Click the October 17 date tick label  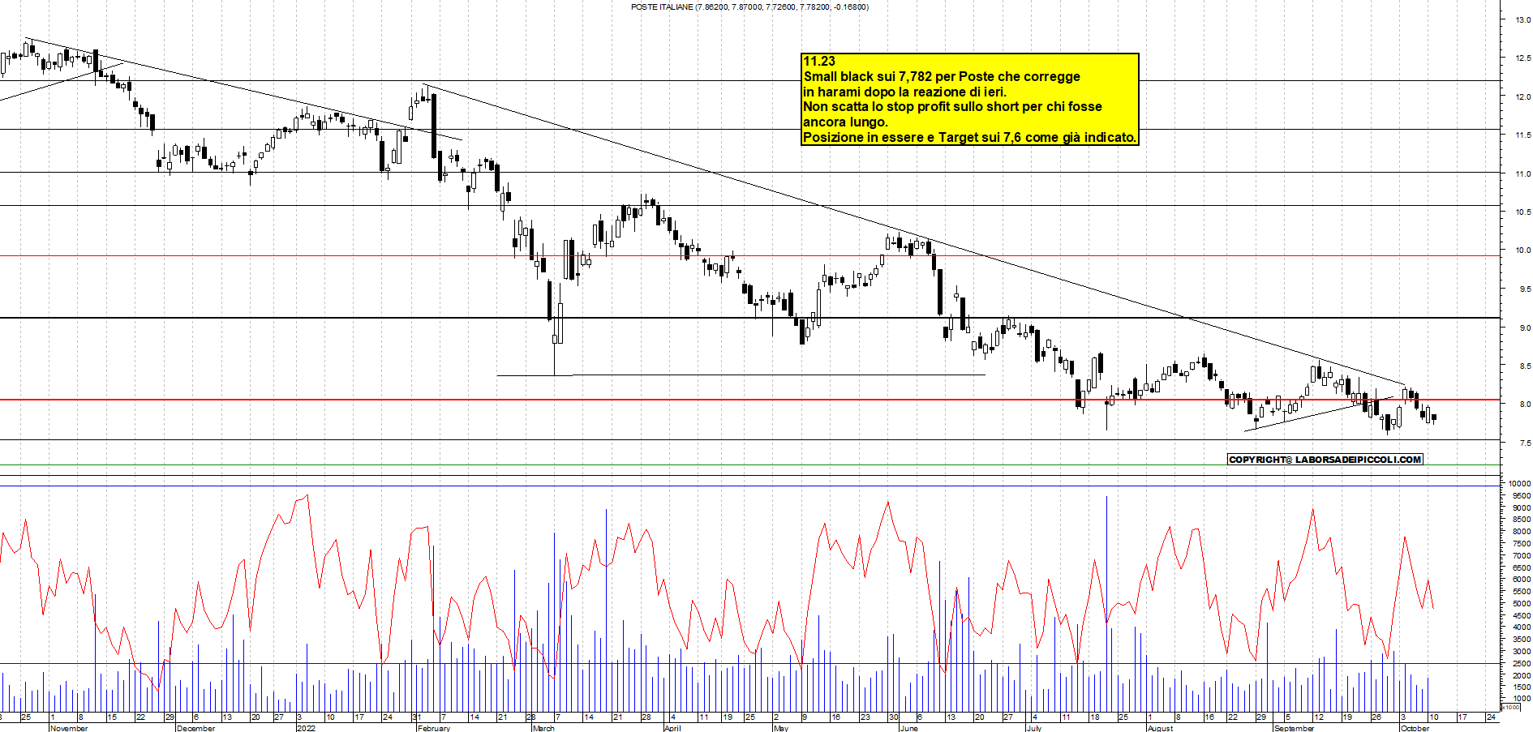point(1462,717)
